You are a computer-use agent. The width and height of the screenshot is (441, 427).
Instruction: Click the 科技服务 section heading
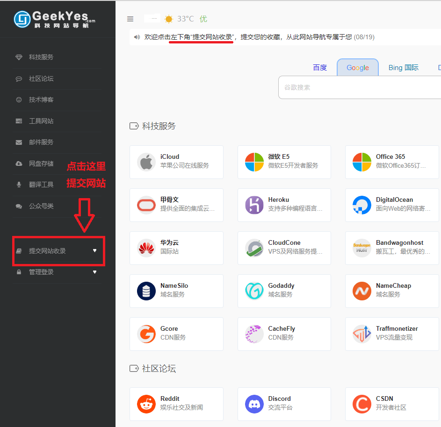(159, 126)
